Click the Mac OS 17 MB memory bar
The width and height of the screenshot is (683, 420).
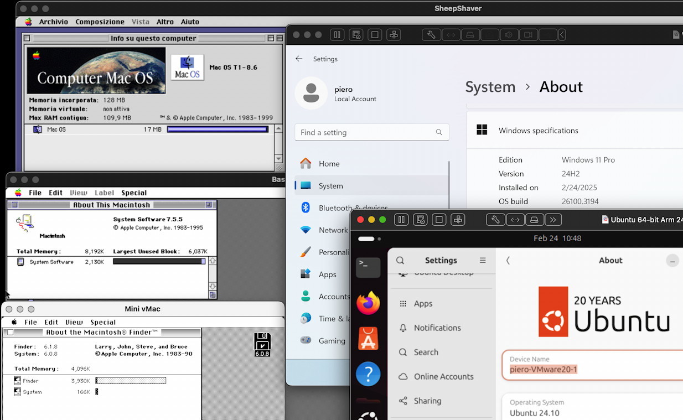click(x=218, y=129)
